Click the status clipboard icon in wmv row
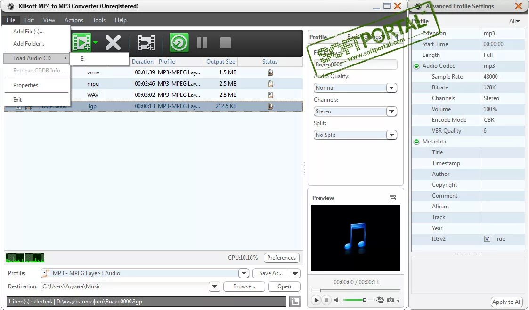 coord(270,72)
